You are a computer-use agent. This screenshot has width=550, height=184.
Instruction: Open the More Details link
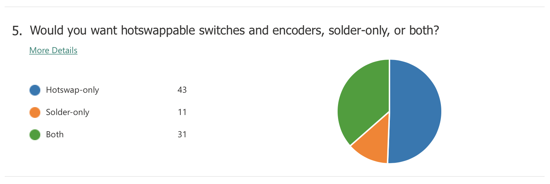coord(53,50)
